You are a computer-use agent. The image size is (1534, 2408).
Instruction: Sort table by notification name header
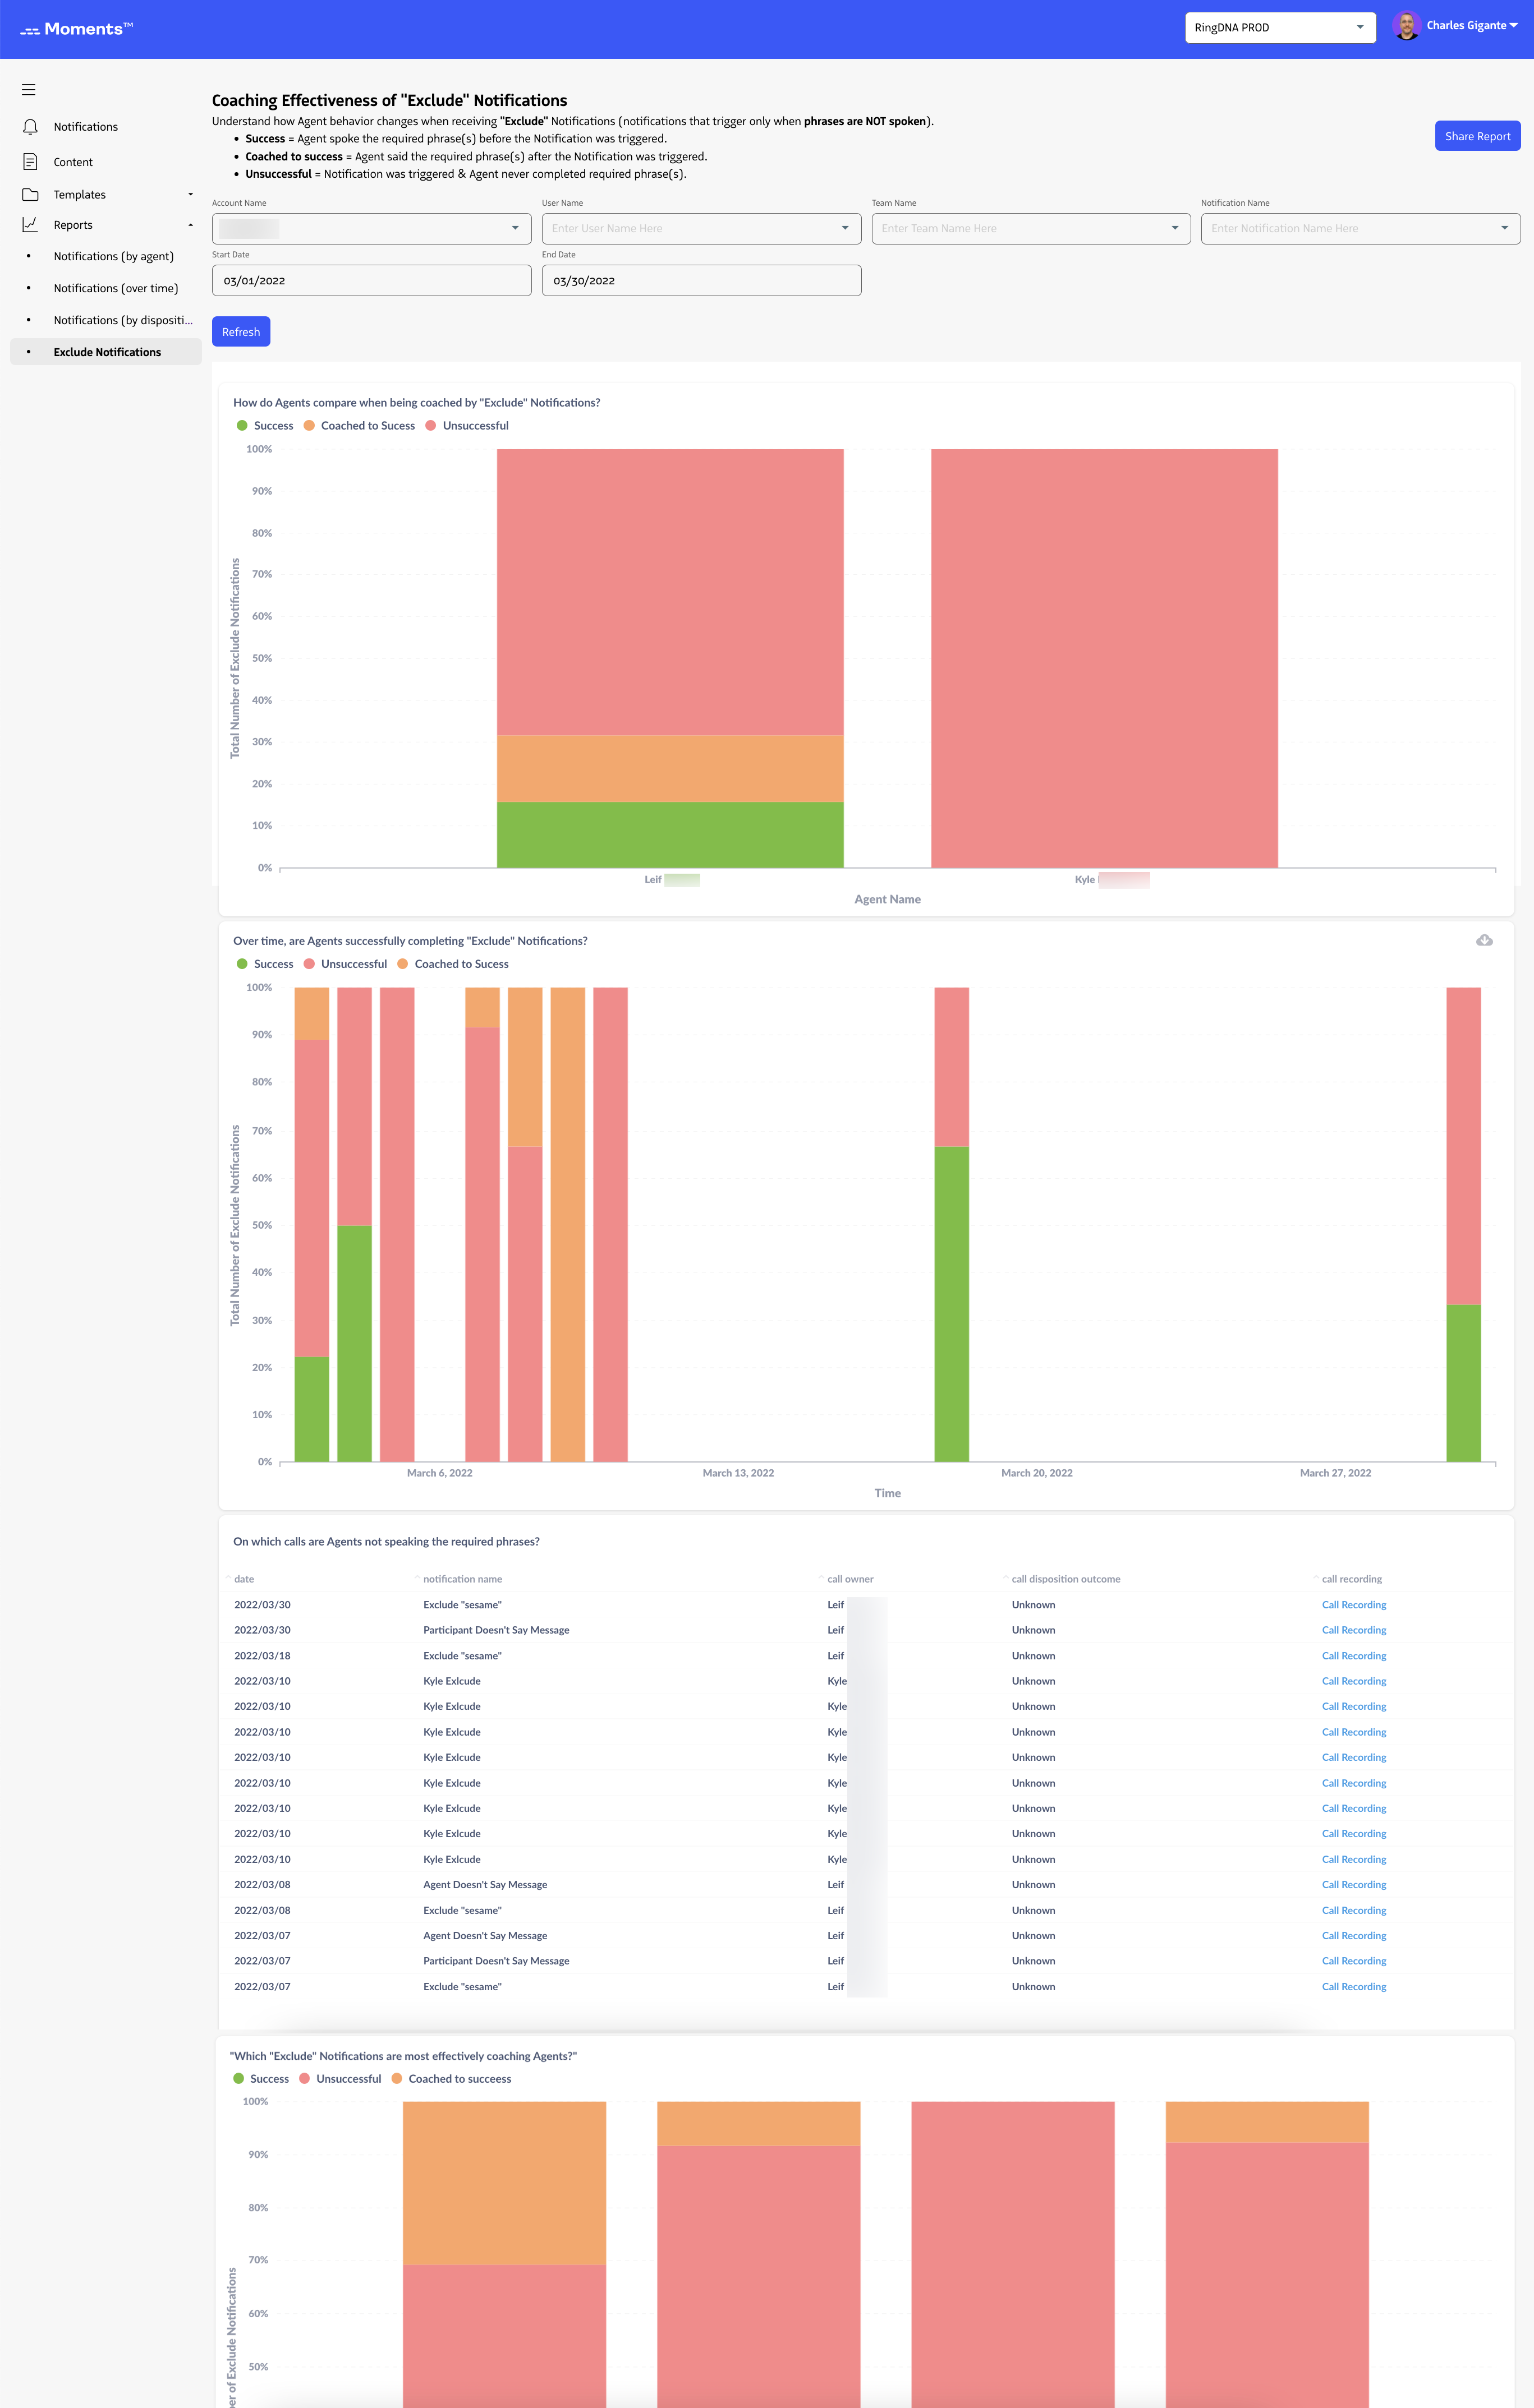[462, 1579]
